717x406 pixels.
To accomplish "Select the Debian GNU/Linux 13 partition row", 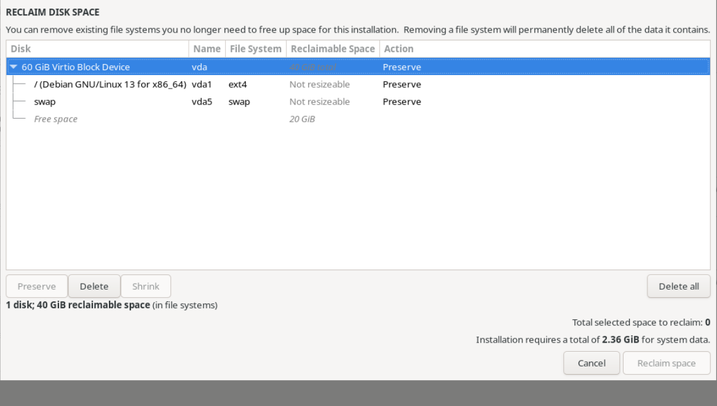I will pos(358,84).
